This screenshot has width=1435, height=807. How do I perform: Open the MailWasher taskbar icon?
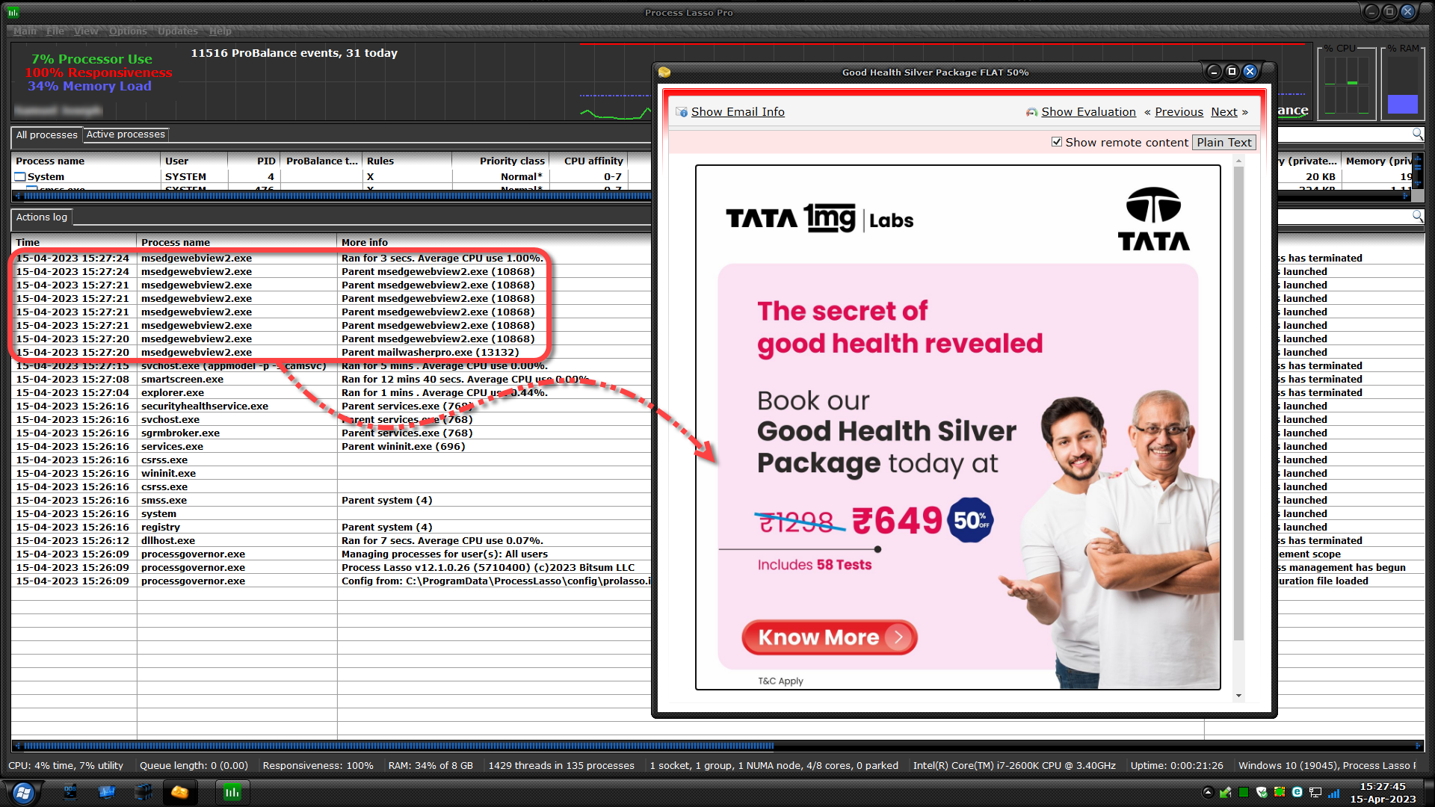179,792
